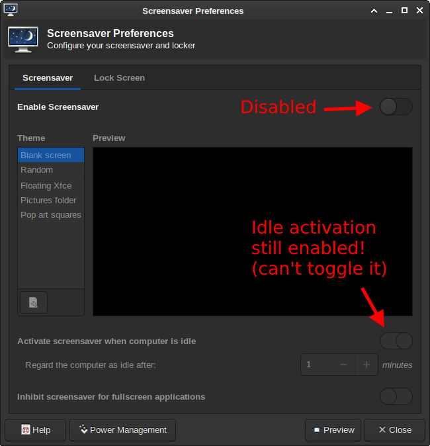Select the Floating Xfce theme
Viewport: 430px width, 446px height.
tap(46, 185)
